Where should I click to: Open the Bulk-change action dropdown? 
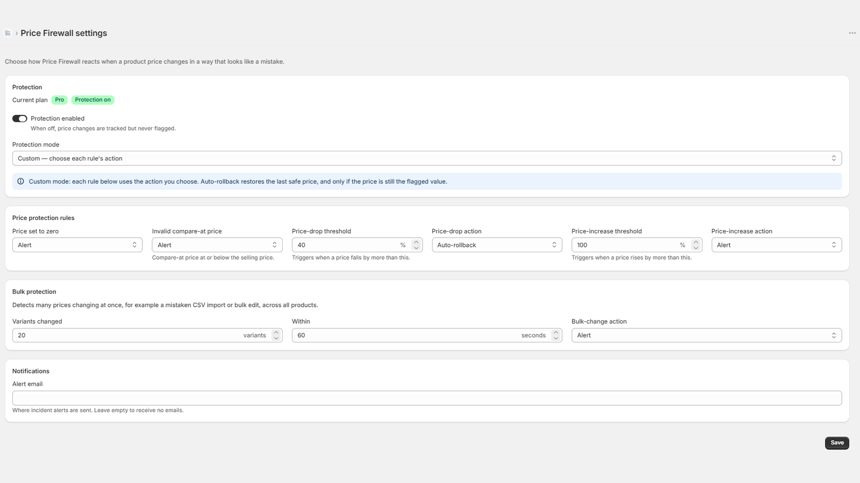click(x=707, y=335)
